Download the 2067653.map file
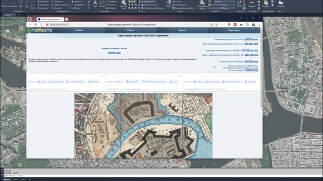 click(x=251, y=39)
